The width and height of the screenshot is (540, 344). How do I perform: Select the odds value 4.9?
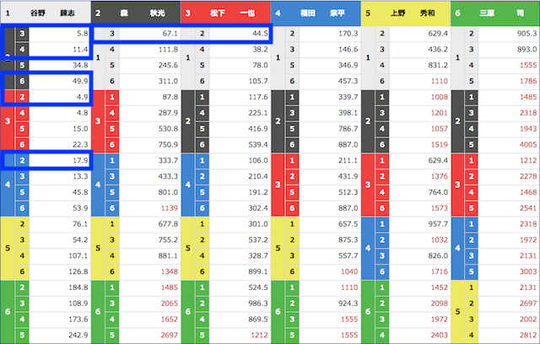[x=83, y=97]
